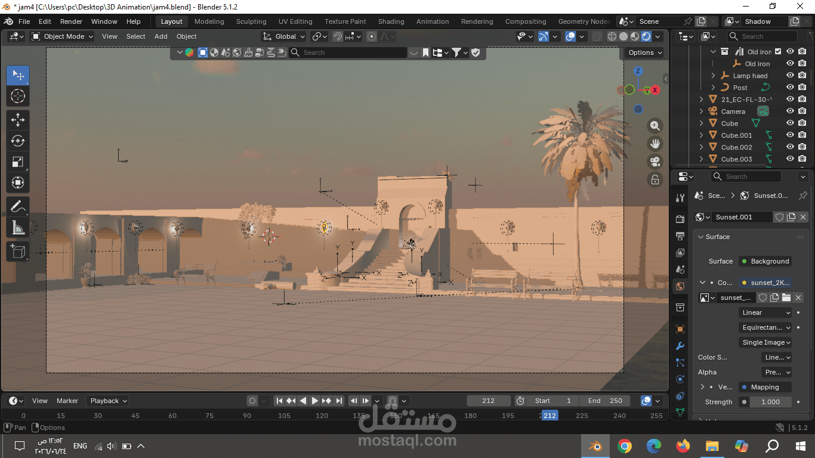Choose the Rotate tool
The image size is (815, 458).
pos(18,141)
